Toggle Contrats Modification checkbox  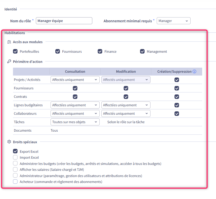[126, 97]
